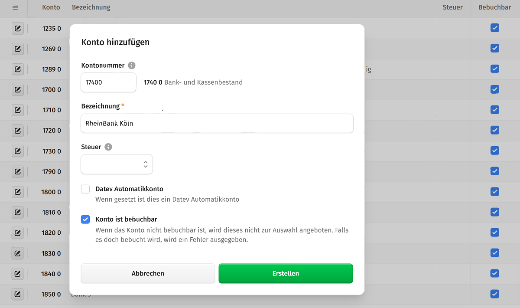520x308 pixels.
Task: Sort by the Konto column header
Action: [x=51, y=7]
